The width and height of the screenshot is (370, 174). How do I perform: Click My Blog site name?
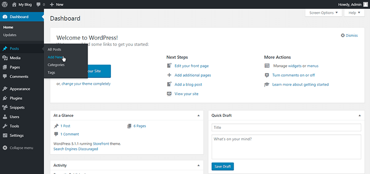[x=25, y=4]
